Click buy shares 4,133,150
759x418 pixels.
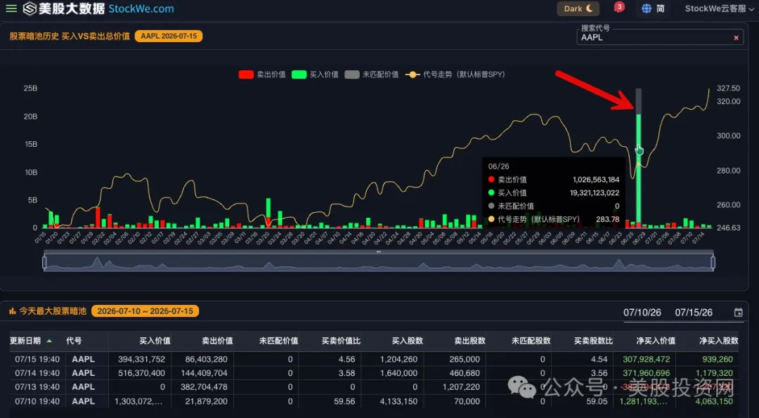point(399,401)
